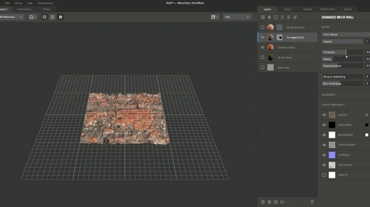Toggle visibility of the Albedo channel

pyautogui.click(x=324, y=115)
